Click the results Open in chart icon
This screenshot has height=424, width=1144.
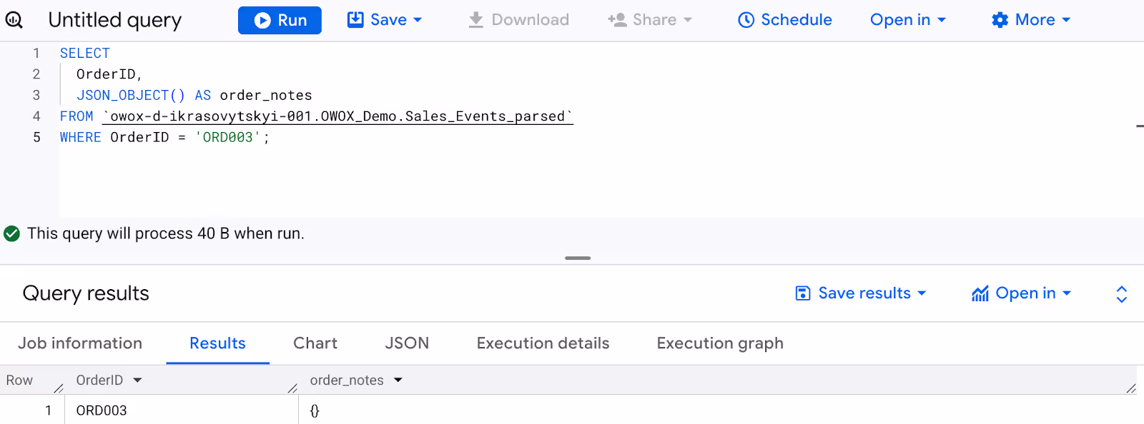point(980,293)
